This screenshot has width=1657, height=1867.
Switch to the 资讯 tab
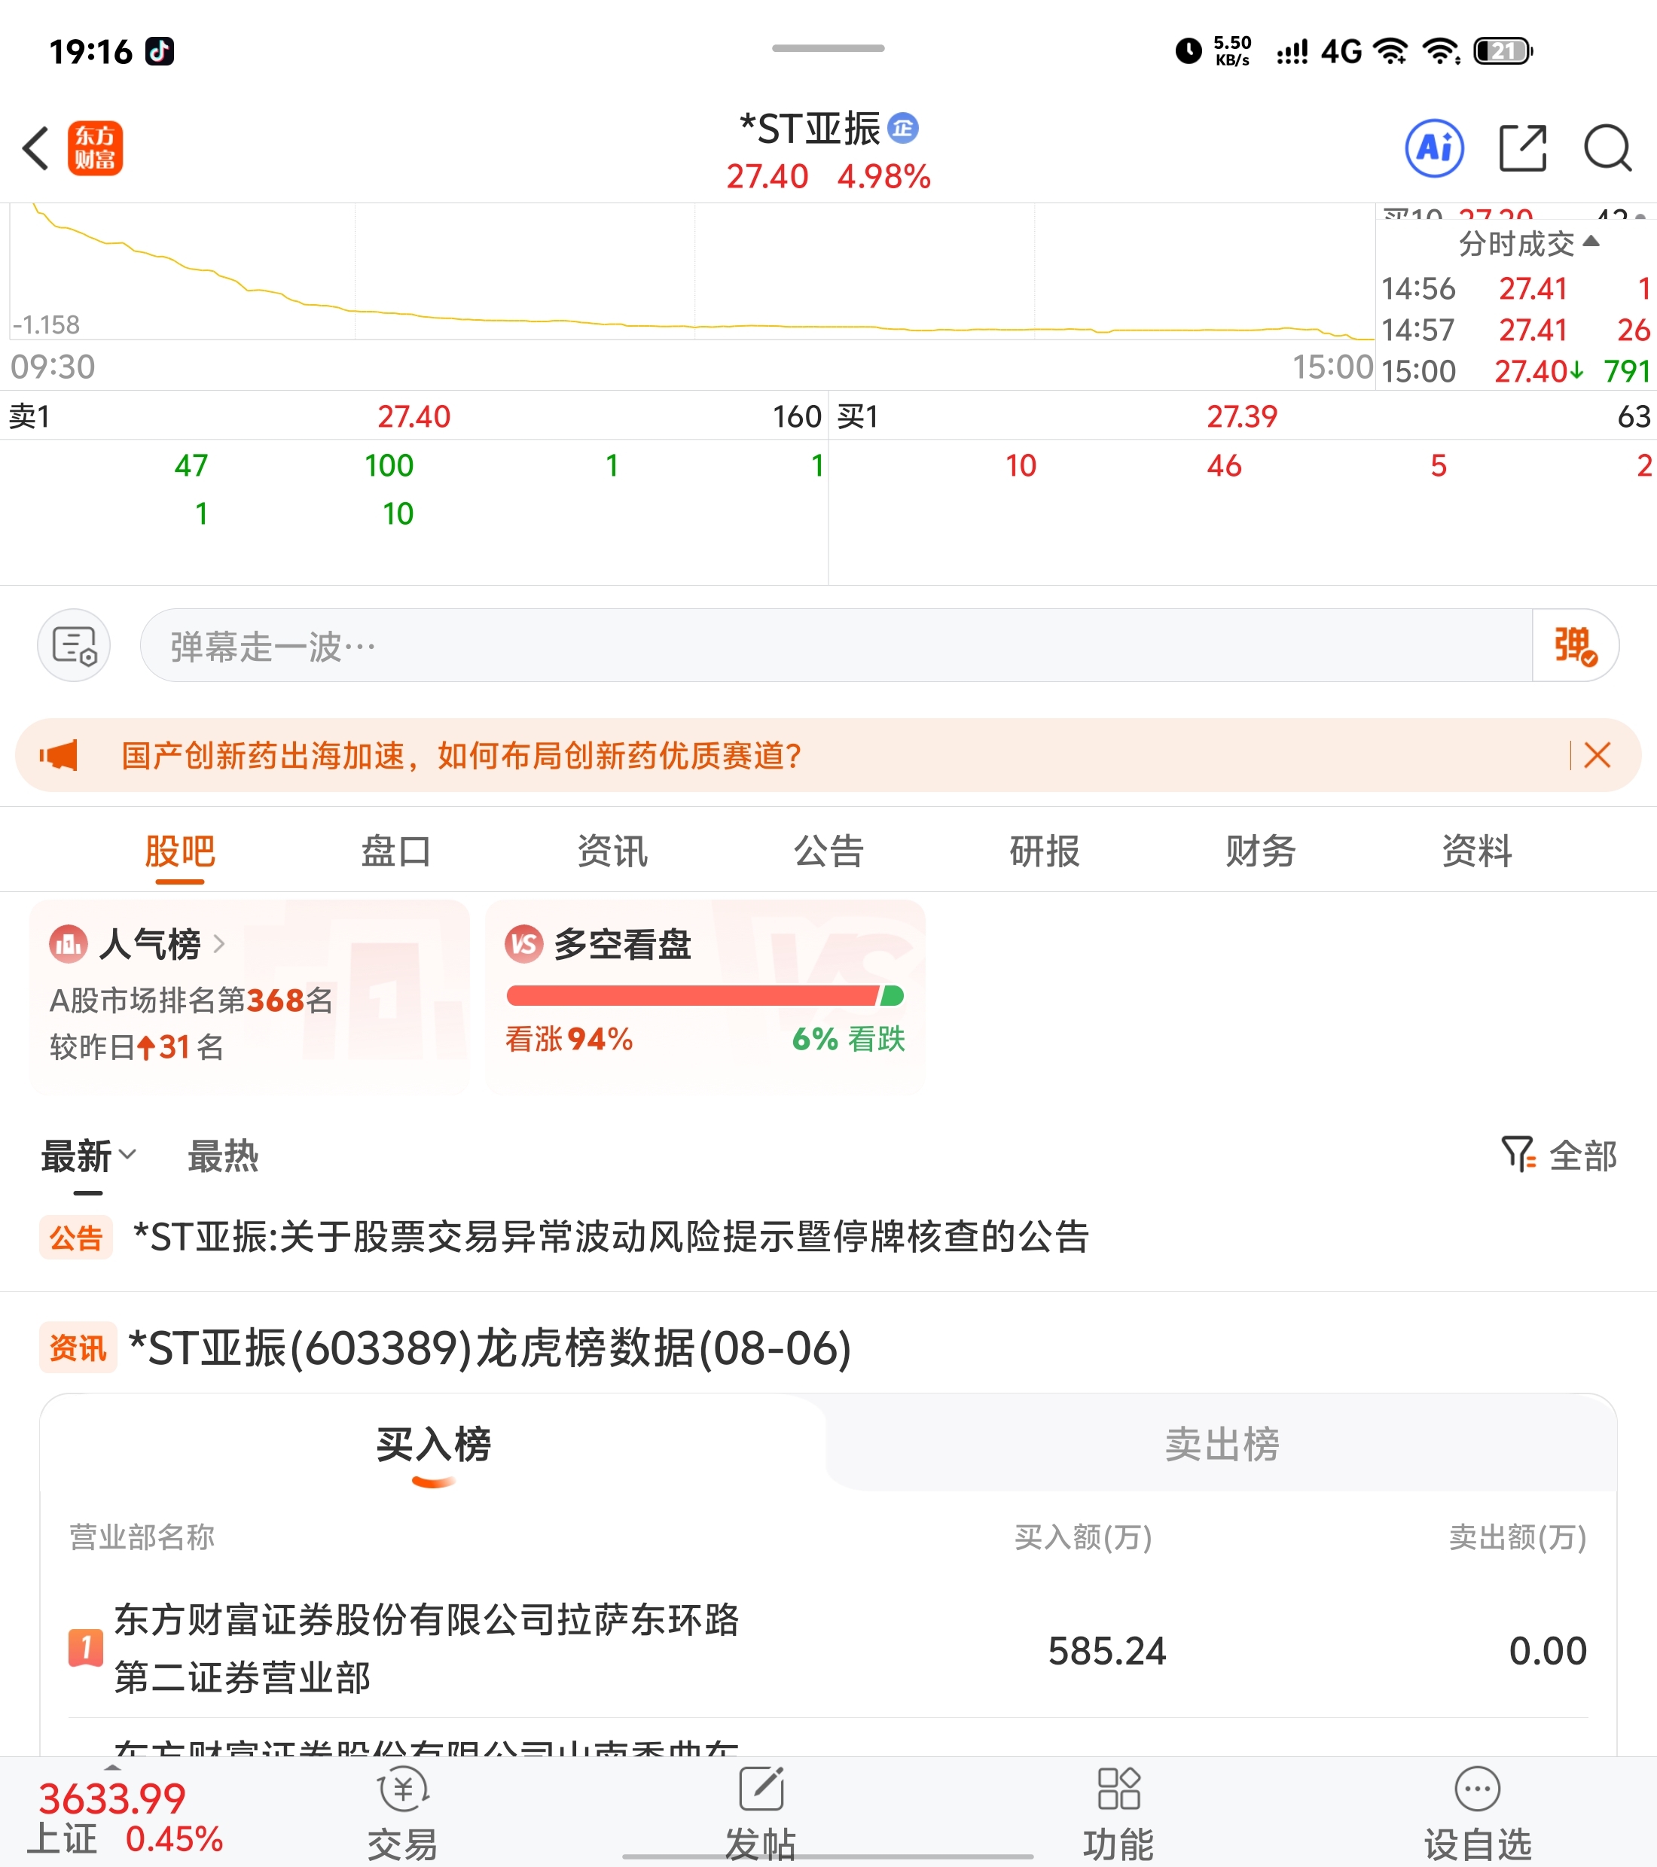click(x=612, y=851)
